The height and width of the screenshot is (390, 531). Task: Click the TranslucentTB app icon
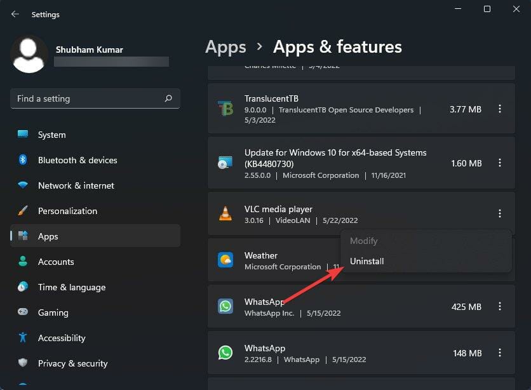pos(225,109)
